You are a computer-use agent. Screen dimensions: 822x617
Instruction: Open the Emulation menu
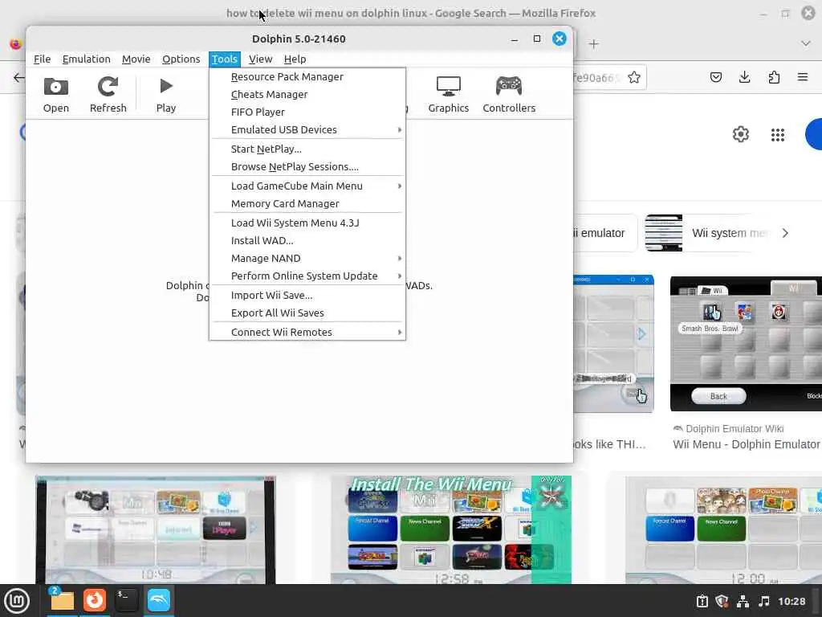point(87,59)
